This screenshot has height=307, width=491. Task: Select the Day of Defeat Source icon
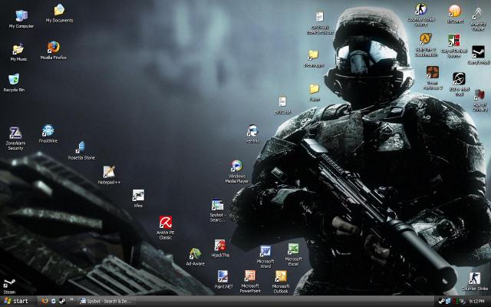[454, 41]
